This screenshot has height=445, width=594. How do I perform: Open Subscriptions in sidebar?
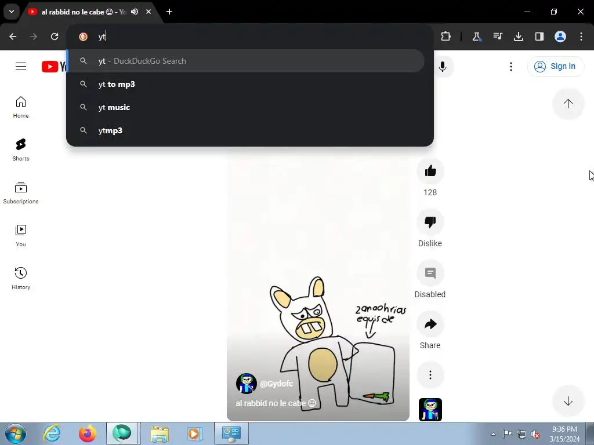21,193
